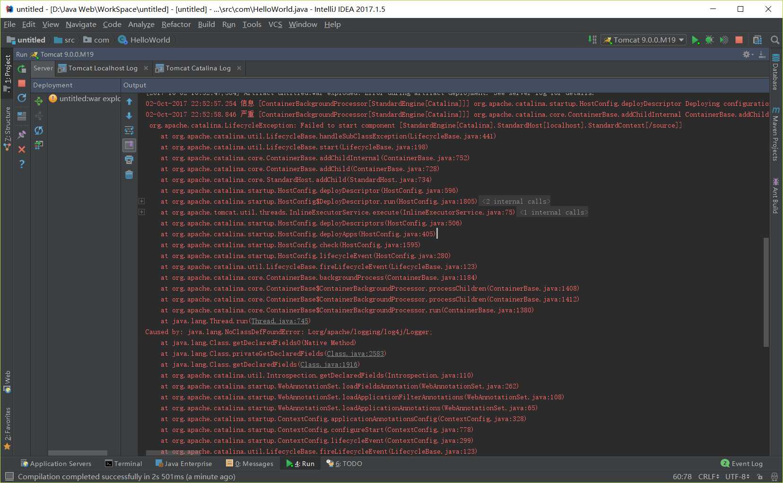783x483 pixels.
Task: Open help via blue question mark icon
Action: (x=22, y=164)
